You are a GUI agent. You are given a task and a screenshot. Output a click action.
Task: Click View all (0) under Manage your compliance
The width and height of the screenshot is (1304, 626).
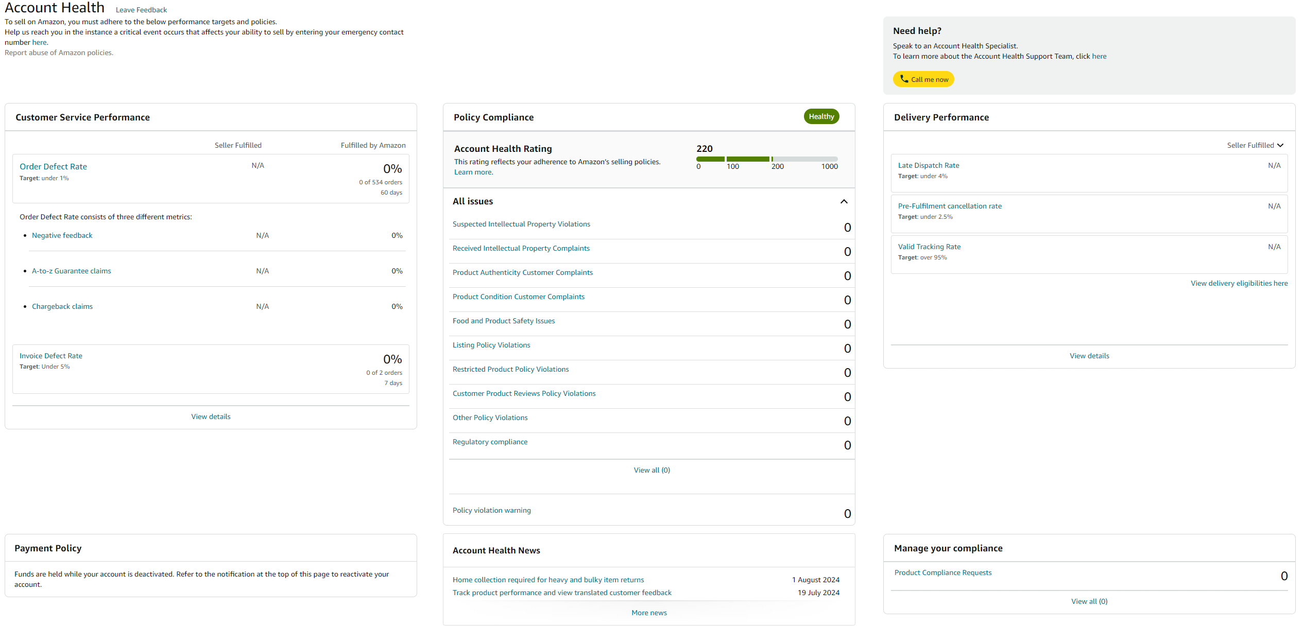[x=1089, y=601]
